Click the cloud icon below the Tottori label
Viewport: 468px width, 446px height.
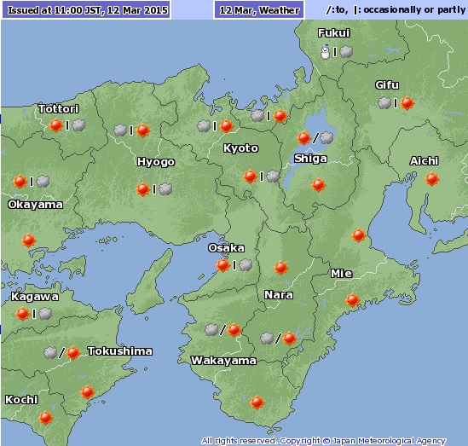(78, 125)
